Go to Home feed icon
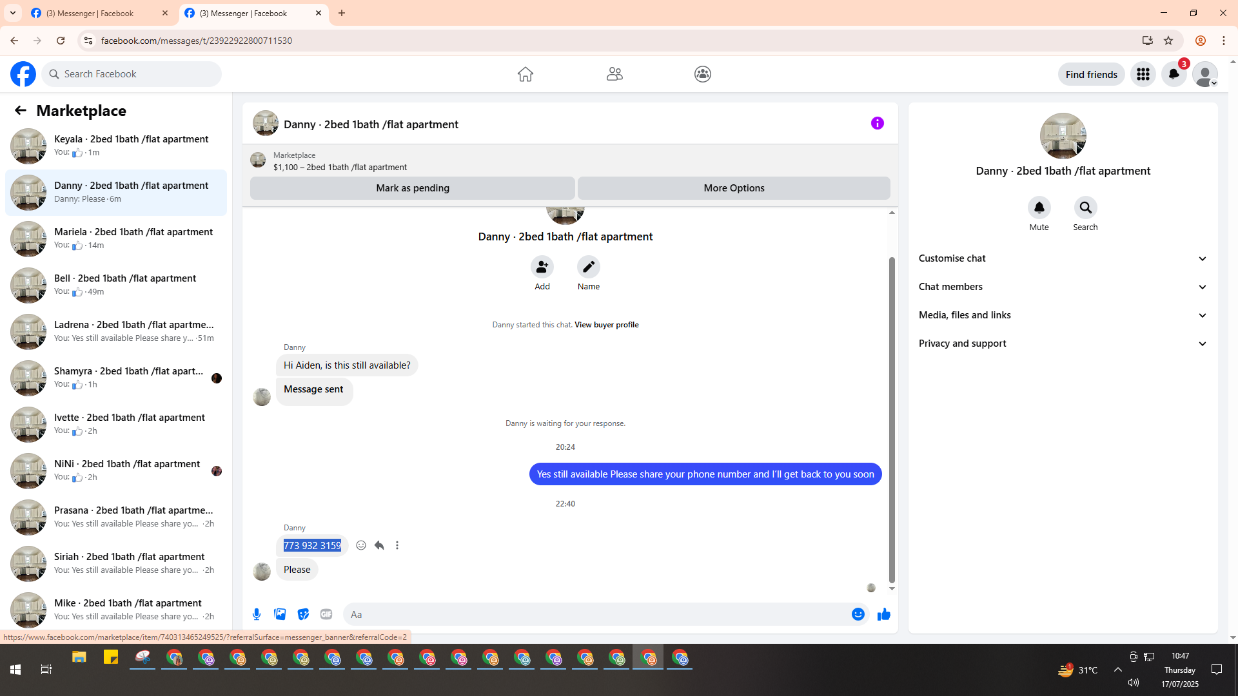Image resolution: width=1238 pixels, height=696 pixels. pyautogui.click(x=526, y=74)
